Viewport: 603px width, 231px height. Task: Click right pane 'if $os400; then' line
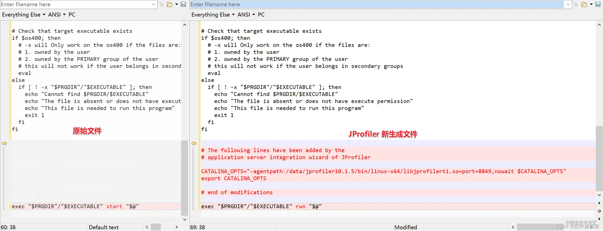pyautogui.click(x=225, y=38)
